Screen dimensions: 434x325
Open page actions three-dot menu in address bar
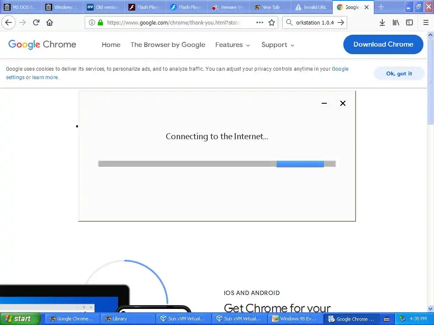coord(260,23)
